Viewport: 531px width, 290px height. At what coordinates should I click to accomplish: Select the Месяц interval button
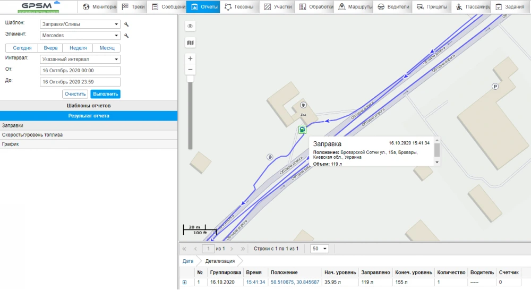tap(107, 48)
